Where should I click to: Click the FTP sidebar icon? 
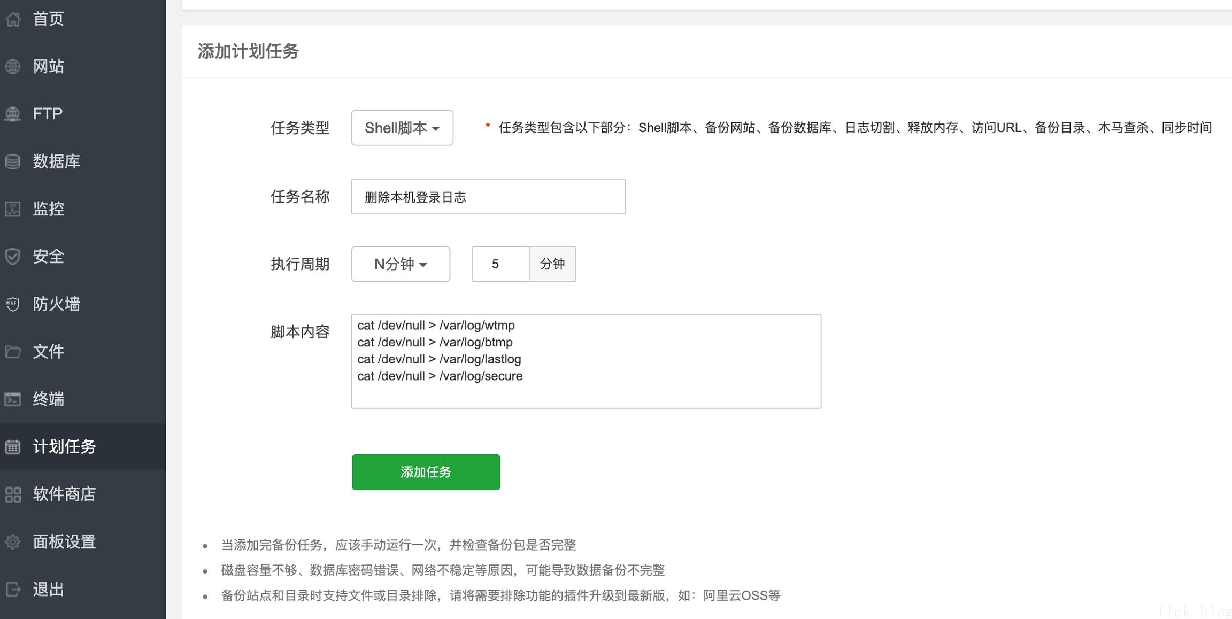coord(13,114)
